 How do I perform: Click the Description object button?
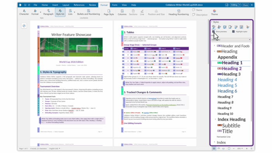[200, 15]
